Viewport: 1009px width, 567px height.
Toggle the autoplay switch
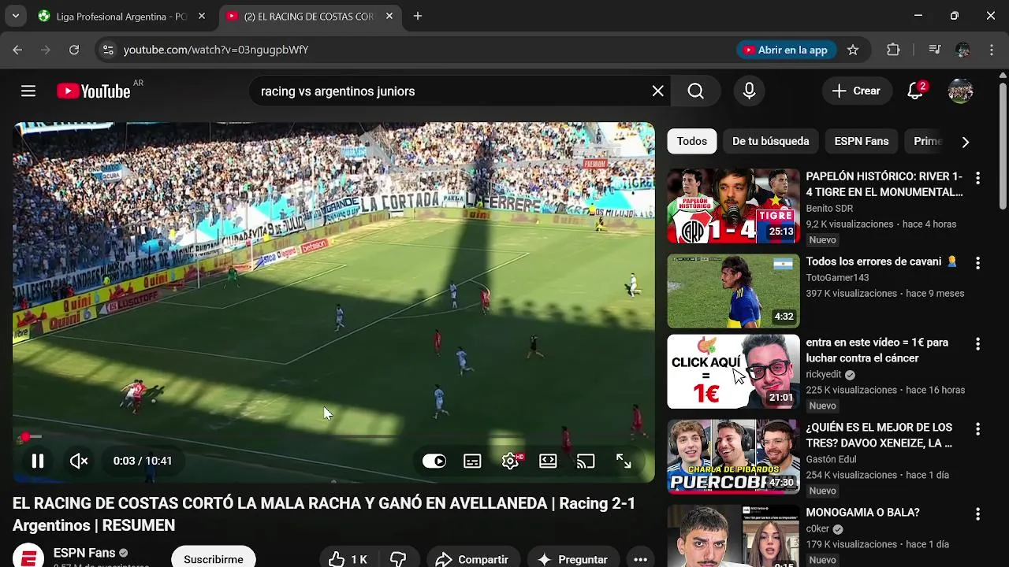pos(434,461)
